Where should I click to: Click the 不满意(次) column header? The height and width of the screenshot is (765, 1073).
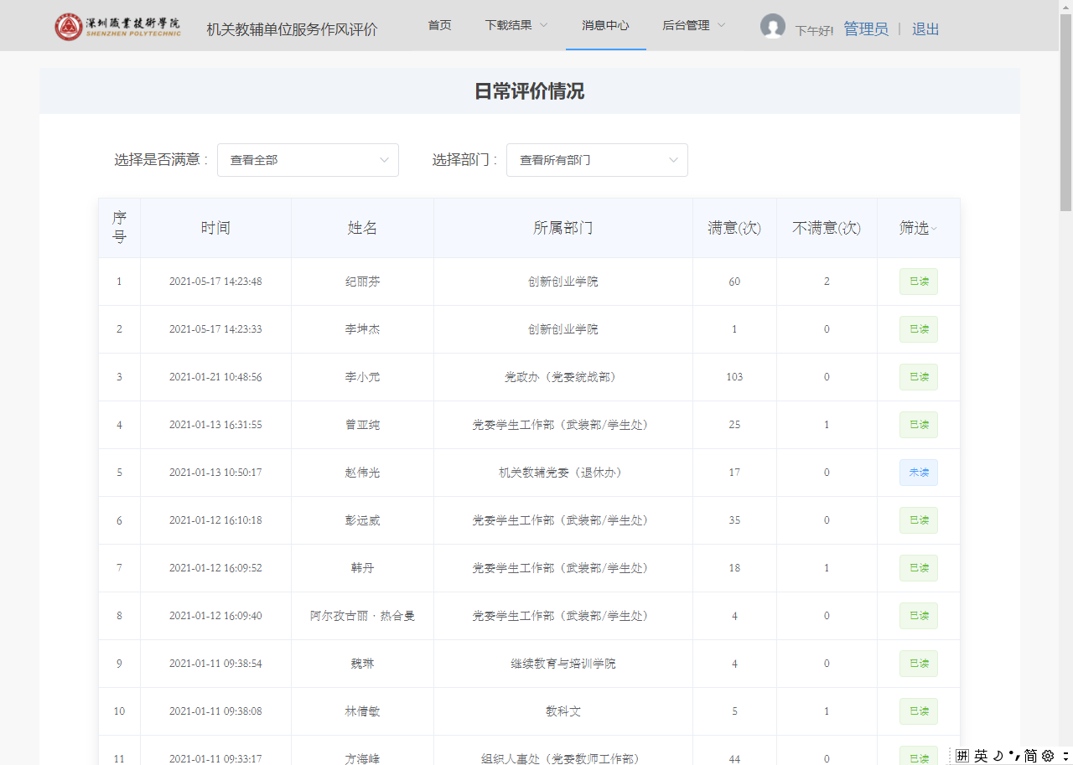click(827, 228)
